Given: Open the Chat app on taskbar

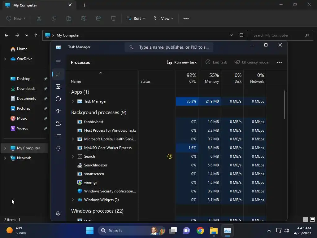Looking at the screenshot, I should tap(186, 231).
